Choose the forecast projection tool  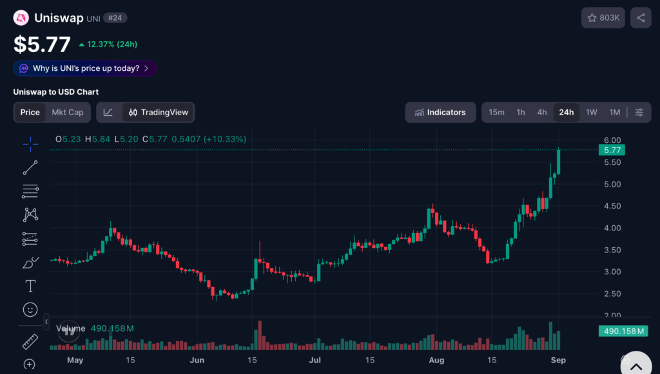point(30,239)
